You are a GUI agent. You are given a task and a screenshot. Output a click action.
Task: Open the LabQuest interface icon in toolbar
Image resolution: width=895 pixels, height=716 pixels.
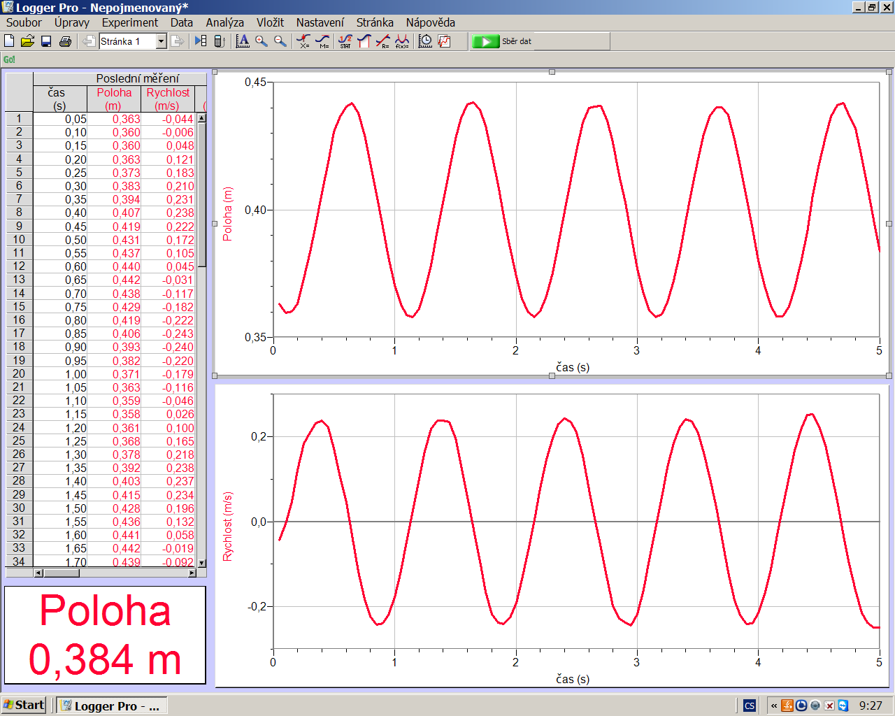click(219, 41)
